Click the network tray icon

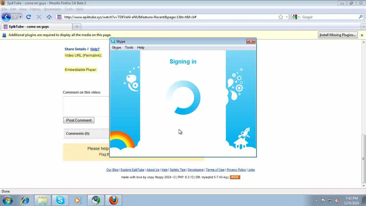click(330, 201)
